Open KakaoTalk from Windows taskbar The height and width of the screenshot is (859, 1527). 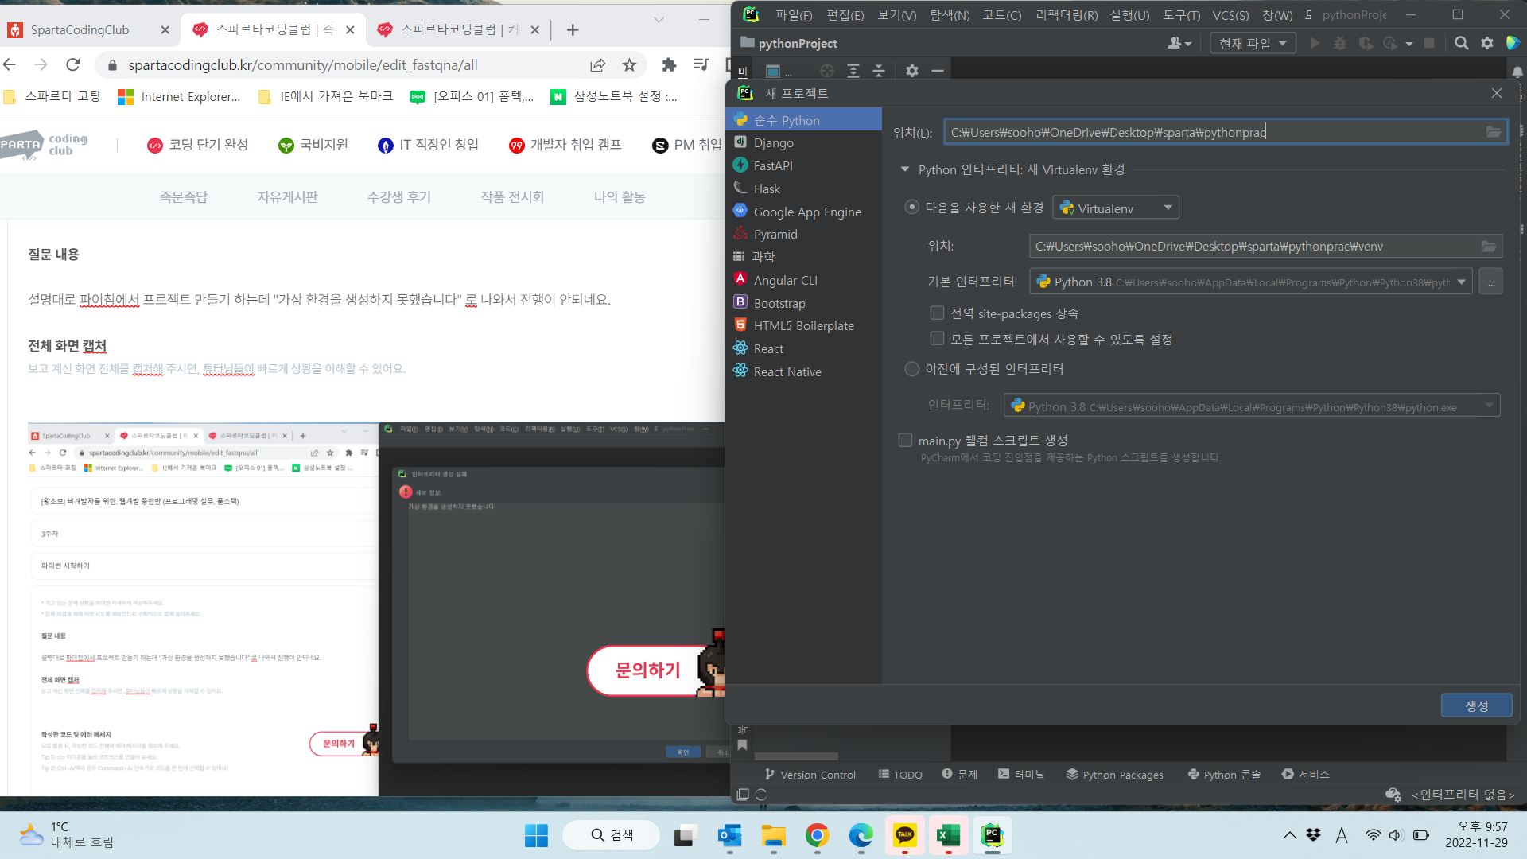pyautogui.click(x=904, y=835)
